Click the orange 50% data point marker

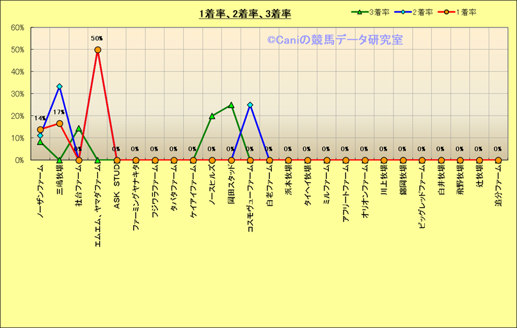tap(97, 50)
